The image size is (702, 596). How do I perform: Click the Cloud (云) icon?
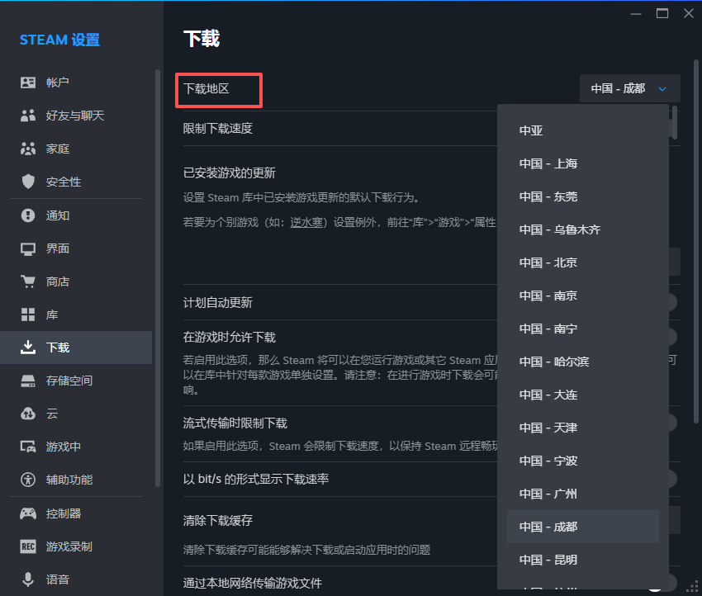pyautogui.click(x=28, y=414)
